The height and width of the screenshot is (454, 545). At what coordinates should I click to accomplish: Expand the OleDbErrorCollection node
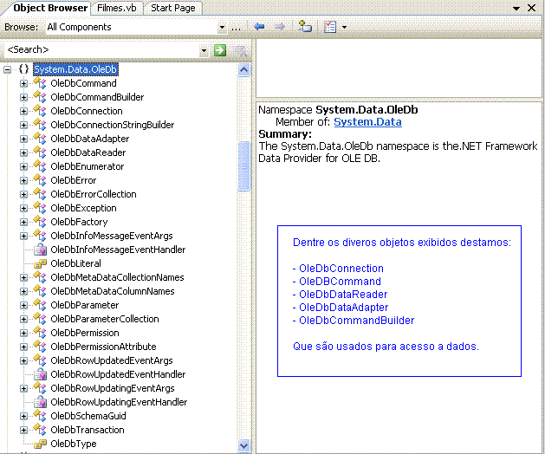tap(23, 195)
